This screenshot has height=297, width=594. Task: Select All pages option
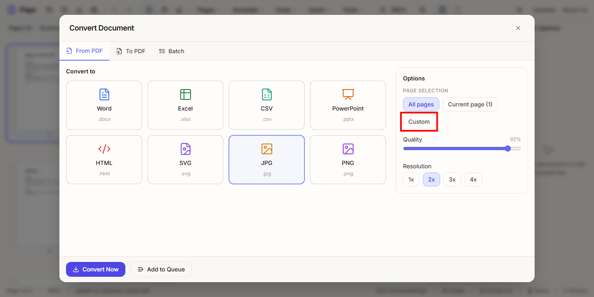421,104
